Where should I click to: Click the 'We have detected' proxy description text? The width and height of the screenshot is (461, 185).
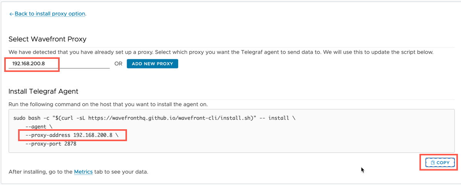tap(221, 52)
